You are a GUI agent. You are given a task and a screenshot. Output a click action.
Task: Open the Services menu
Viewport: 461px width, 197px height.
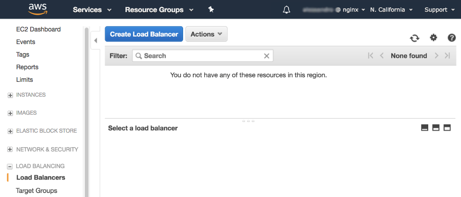click(x=92, y=9)
